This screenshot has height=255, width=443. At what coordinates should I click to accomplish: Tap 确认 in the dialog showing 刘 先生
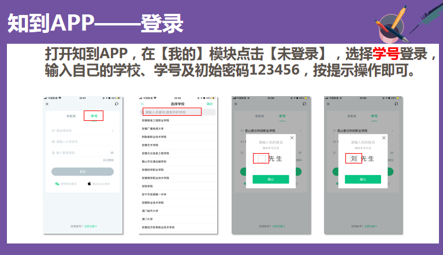[363, 179]
